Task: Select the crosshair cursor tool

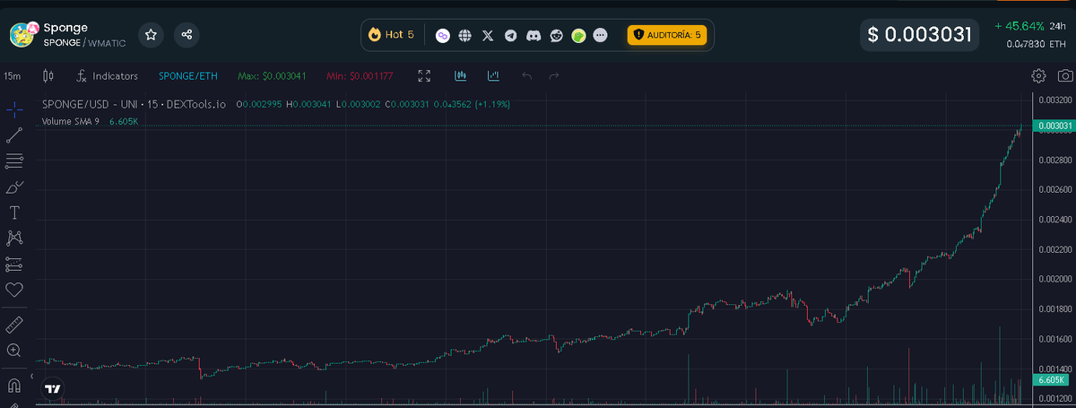Action: coord(14,109)
